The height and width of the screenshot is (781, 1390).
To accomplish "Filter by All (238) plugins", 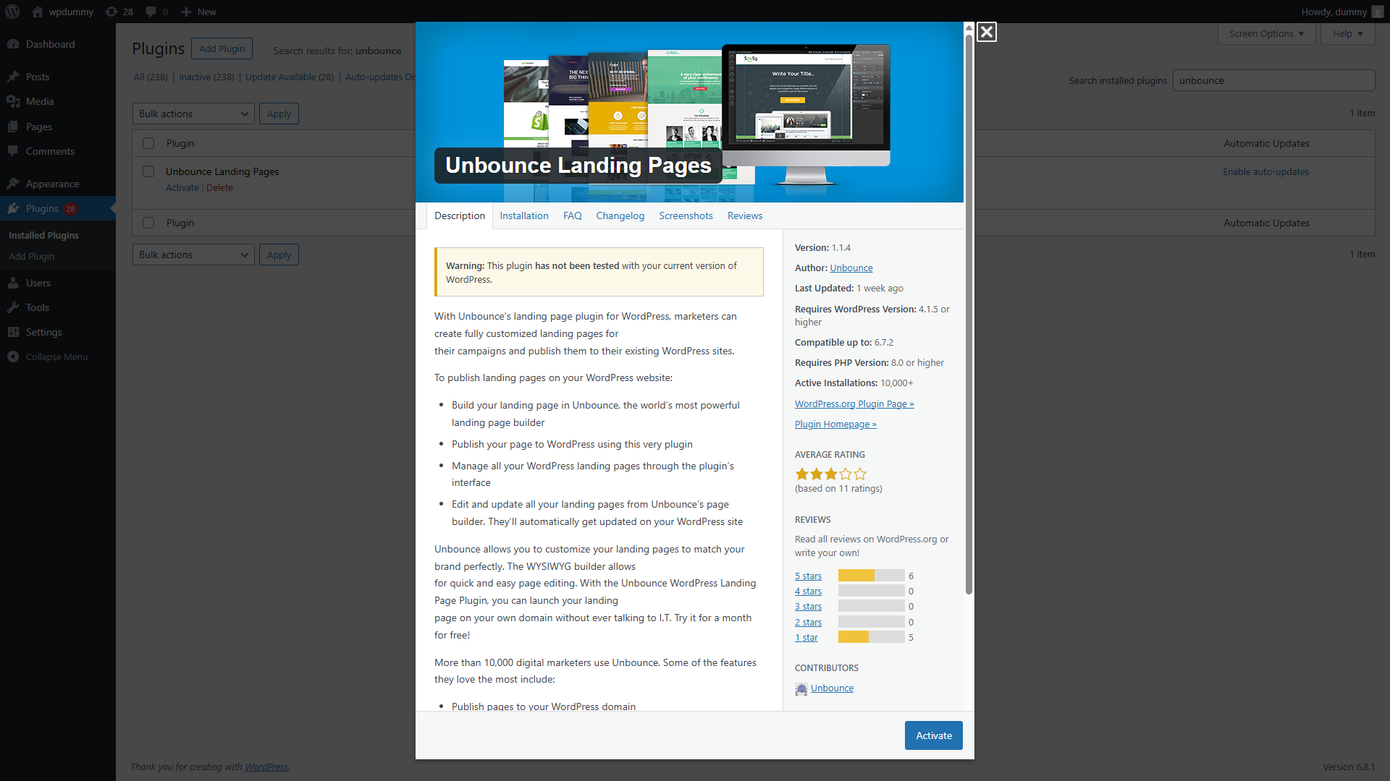I will (150, 77).
